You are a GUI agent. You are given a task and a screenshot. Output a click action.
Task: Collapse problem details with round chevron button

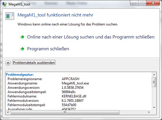(8, 63)
